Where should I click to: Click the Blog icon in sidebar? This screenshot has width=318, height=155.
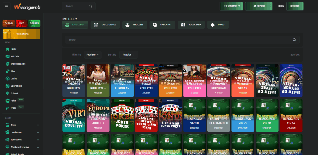tap(7, 71)
